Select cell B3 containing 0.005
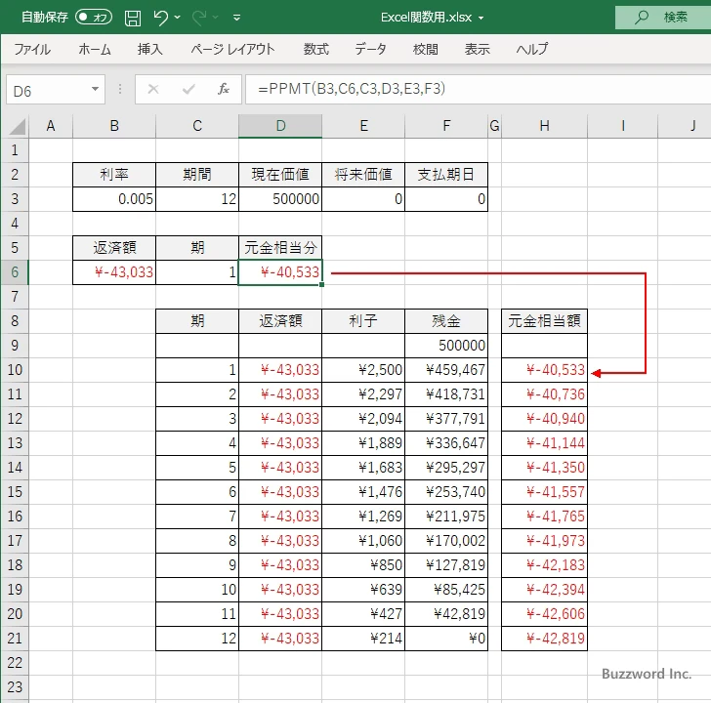The image size is (711, 703). pos(114,199)
